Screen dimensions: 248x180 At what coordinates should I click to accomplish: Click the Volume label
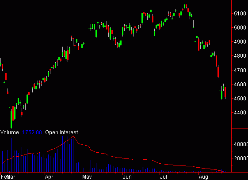9,132
